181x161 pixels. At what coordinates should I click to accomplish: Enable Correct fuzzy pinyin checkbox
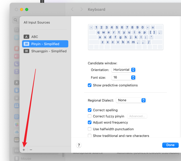(90, 116)
